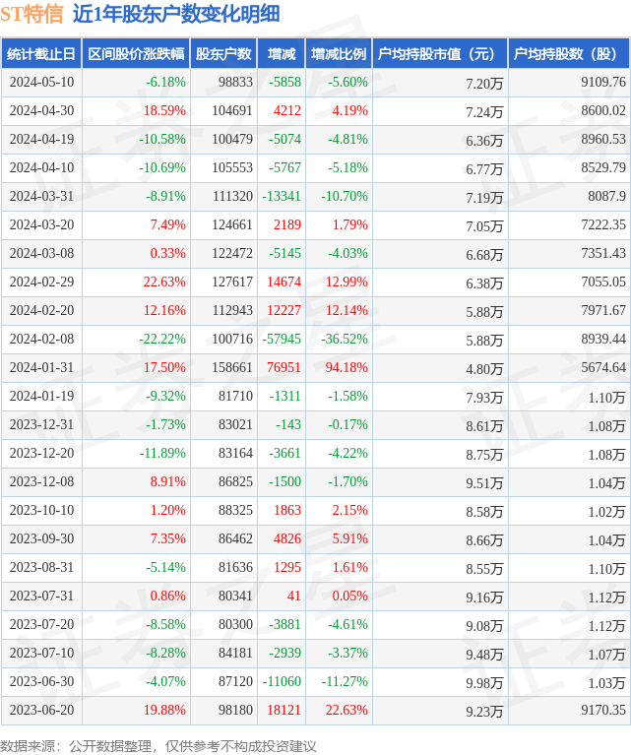Select the -57945 decrease value
Image resolution: width=631 pixels, height=755 pixels.
[282, 340]
